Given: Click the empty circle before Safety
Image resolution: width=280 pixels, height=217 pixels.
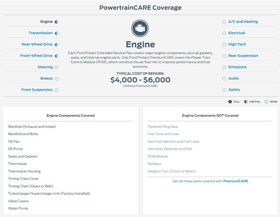Looking at the screenshot, I should click(224, 90).
